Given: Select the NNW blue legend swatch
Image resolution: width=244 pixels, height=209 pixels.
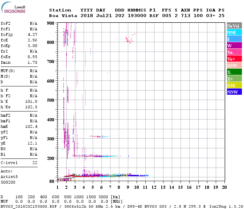Looking at the screenshot, I should click(234, 92).
